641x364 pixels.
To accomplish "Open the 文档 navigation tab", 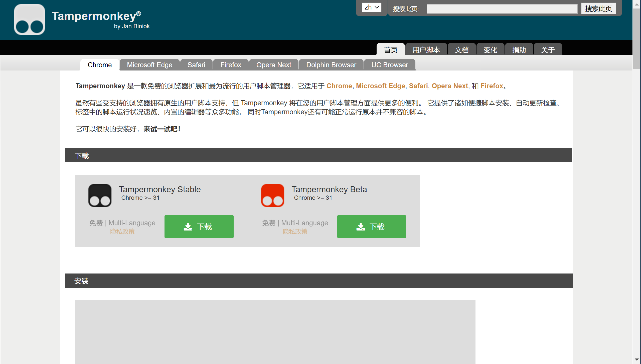I will [x=462, y=49].
